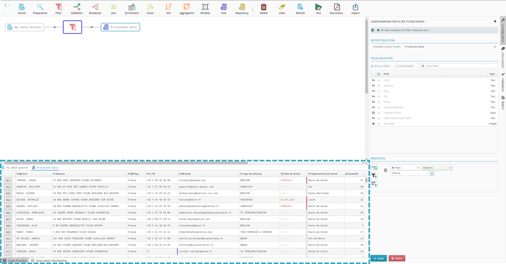
Task: Toggle the select-all fields header checkbox
Action: [x=379, y=74]
